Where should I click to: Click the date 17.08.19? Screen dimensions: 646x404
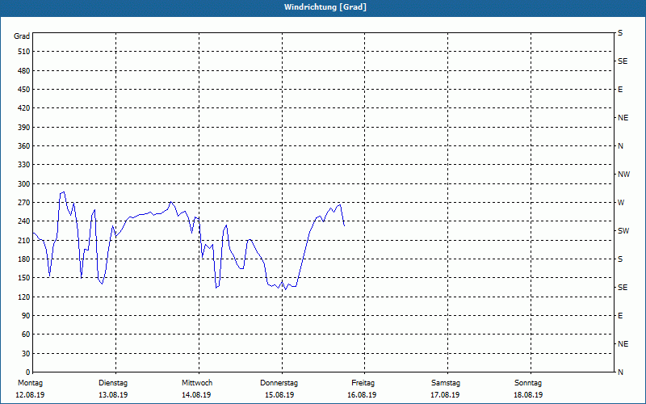click(x=446, y=395)
